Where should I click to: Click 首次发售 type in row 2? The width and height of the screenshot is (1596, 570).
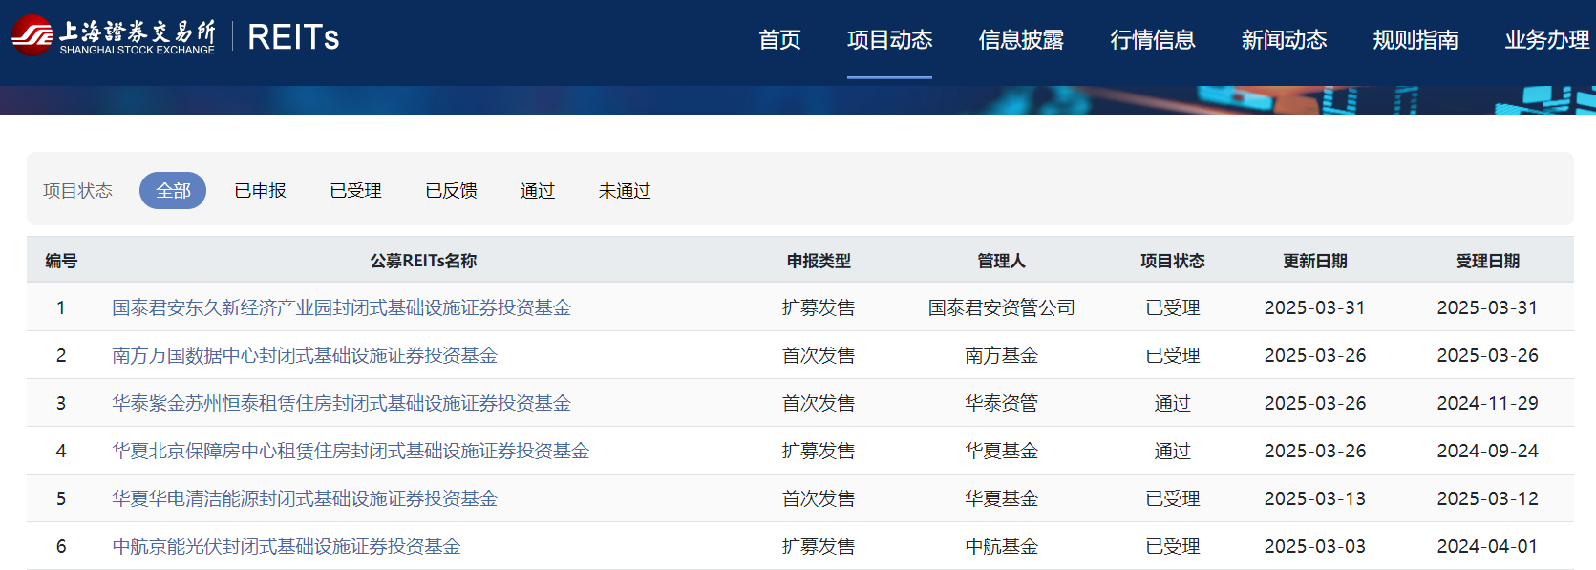[x=819, y=355]
